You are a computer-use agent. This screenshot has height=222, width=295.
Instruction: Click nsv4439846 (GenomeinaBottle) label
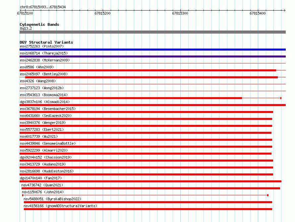point(48,143)
